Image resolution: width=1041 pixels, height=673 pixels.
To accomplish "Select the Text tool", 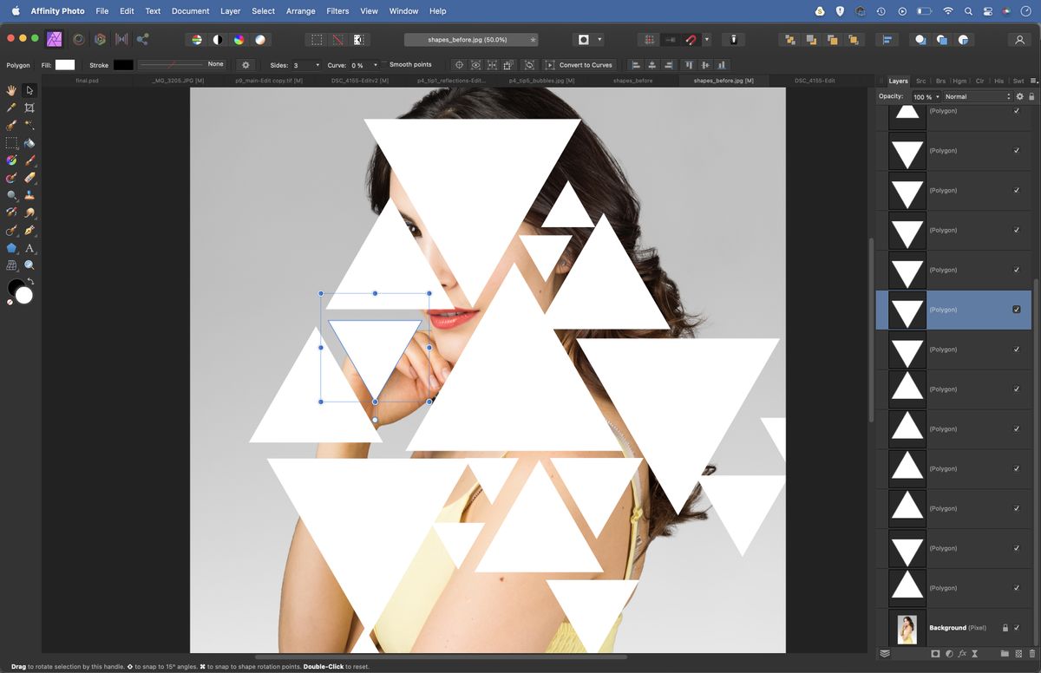I will point(29,248).
